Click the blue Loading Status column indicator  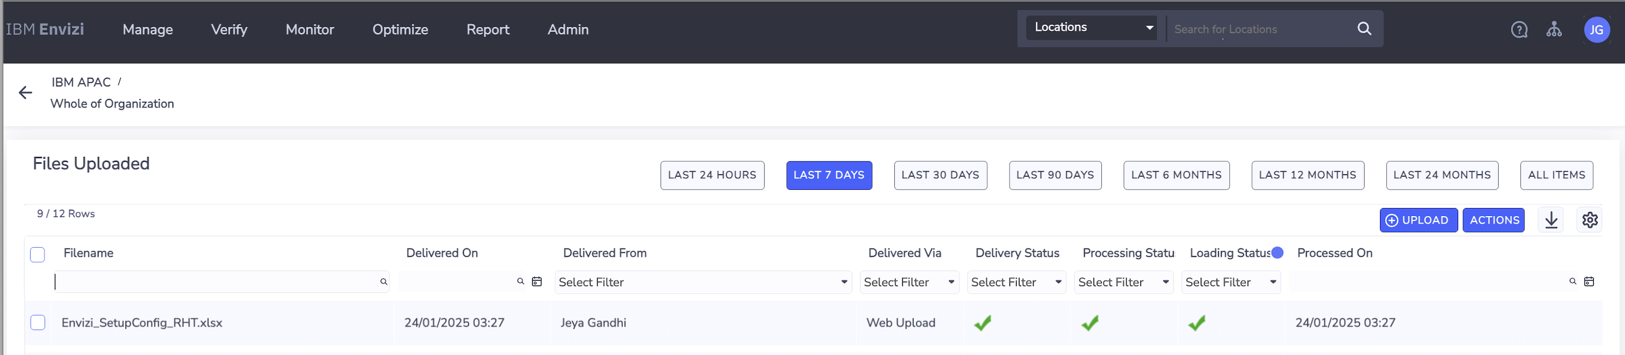click(x=1277, y=253)
